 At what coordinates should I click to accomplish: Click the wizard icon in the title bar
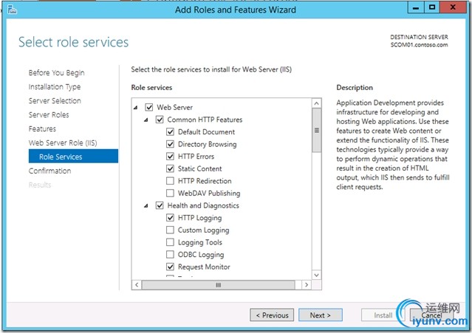[12, 10]
